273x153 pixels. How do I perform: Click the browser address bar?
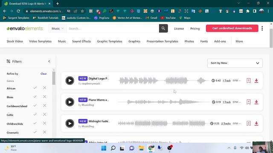pos(46,11)
